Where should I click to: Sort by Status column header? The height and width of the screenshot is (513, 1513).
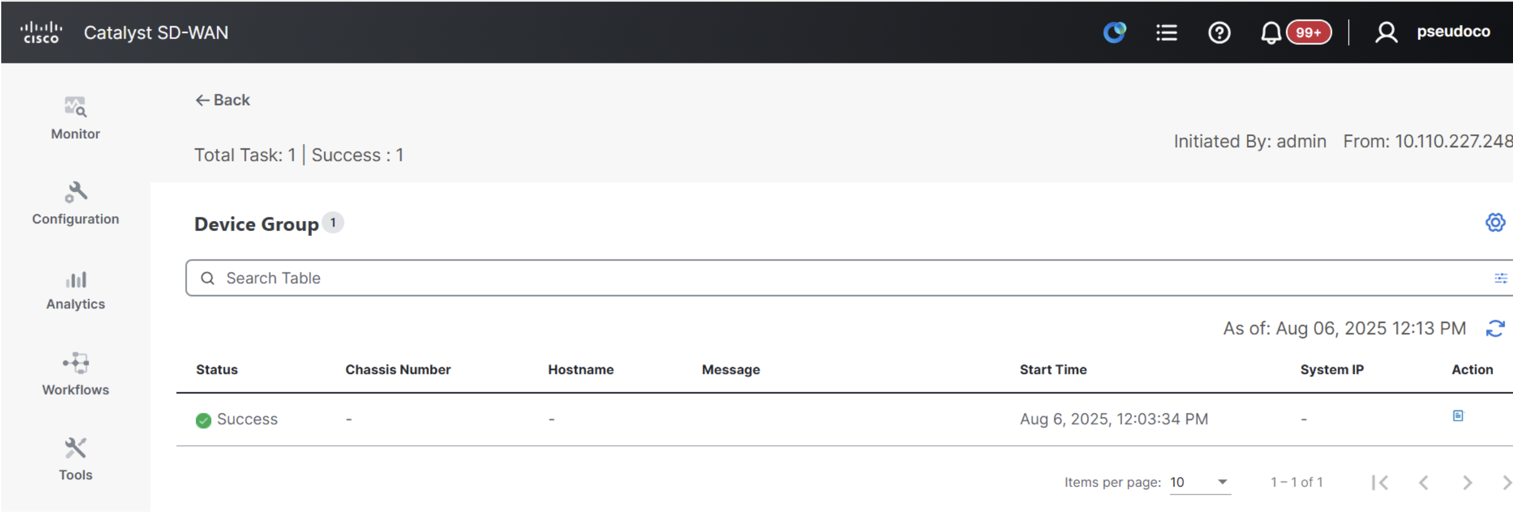pyautogui.click(x=217, y=369)
